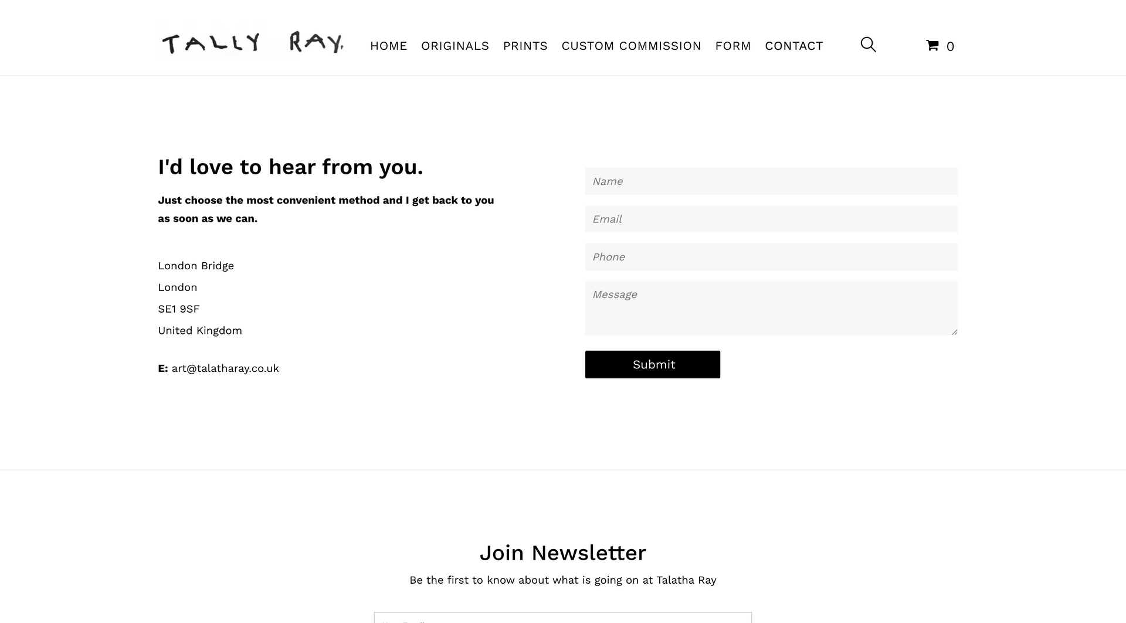Navigate to Prints
The image size is (1126, 623).
click(x=525, y=46)
